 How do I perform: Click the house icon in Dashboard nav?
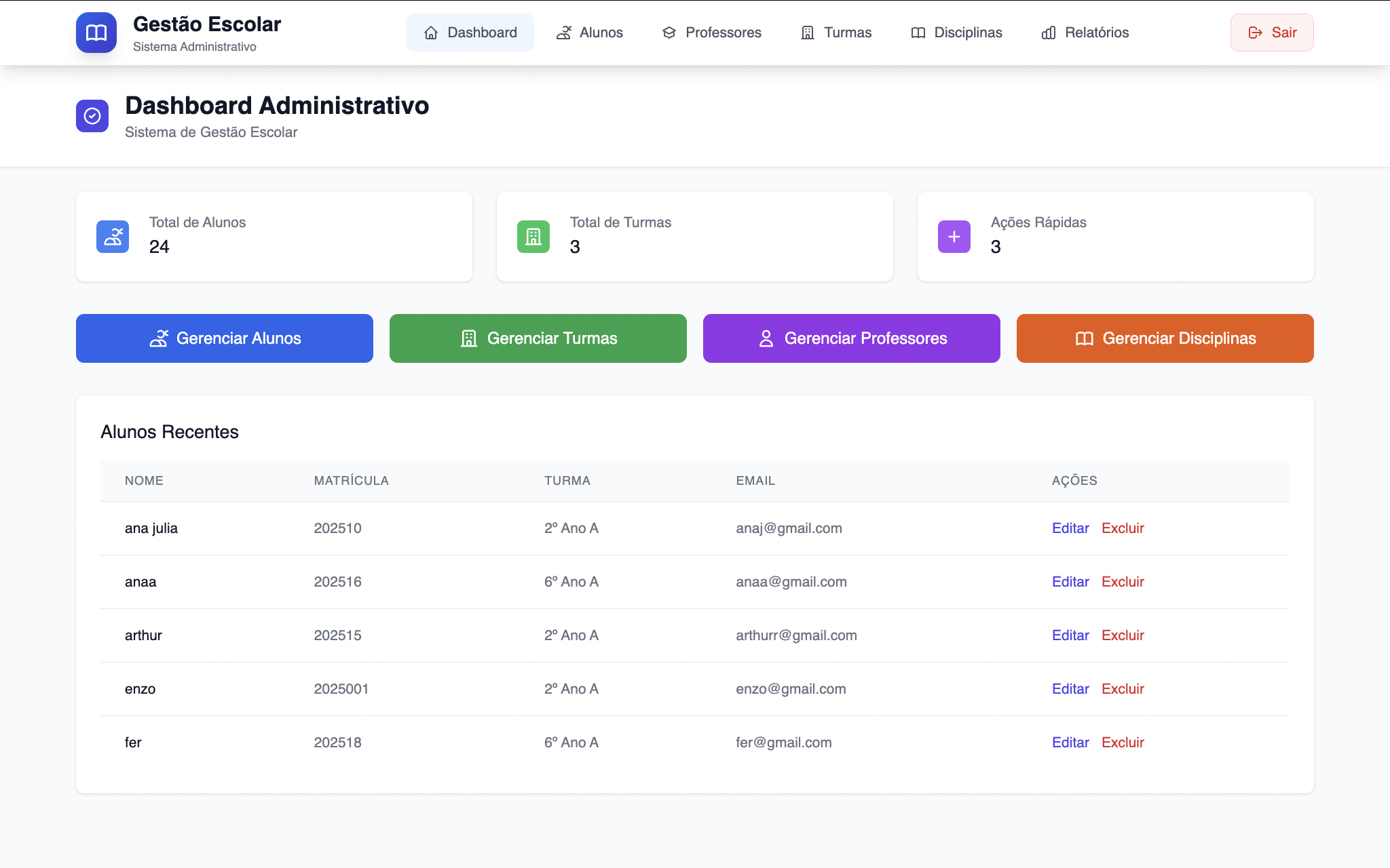point(431,33)
